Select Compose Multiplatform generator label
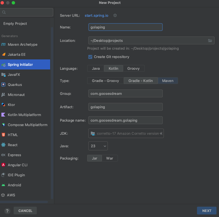The height and width of the screenshot is (217, 219). [x=28, y=125]
